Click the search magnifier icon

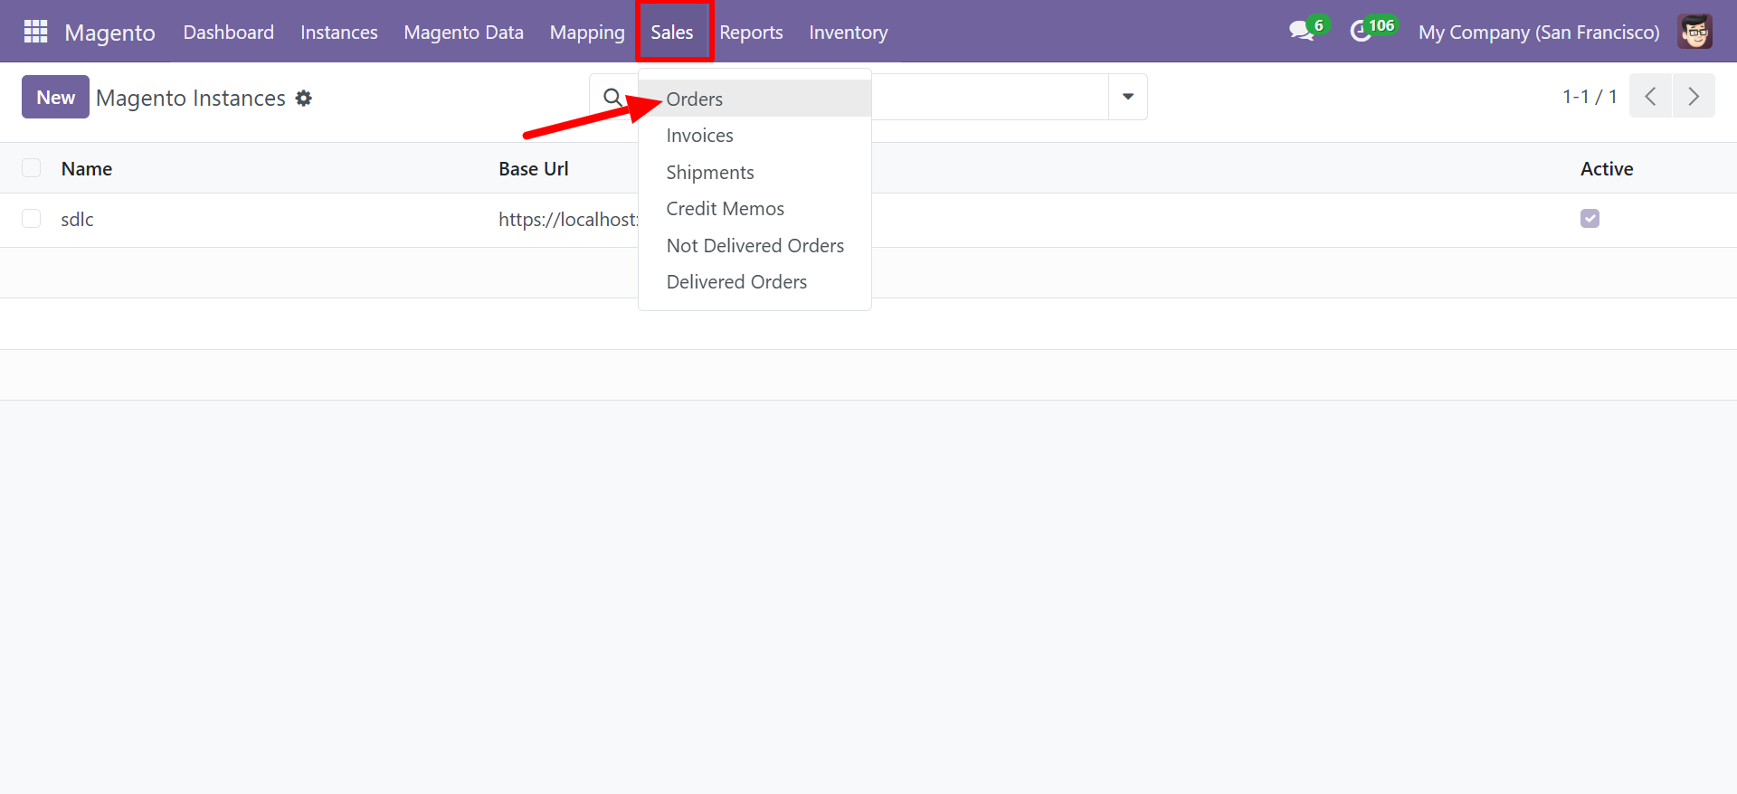(x=612, y=97)
